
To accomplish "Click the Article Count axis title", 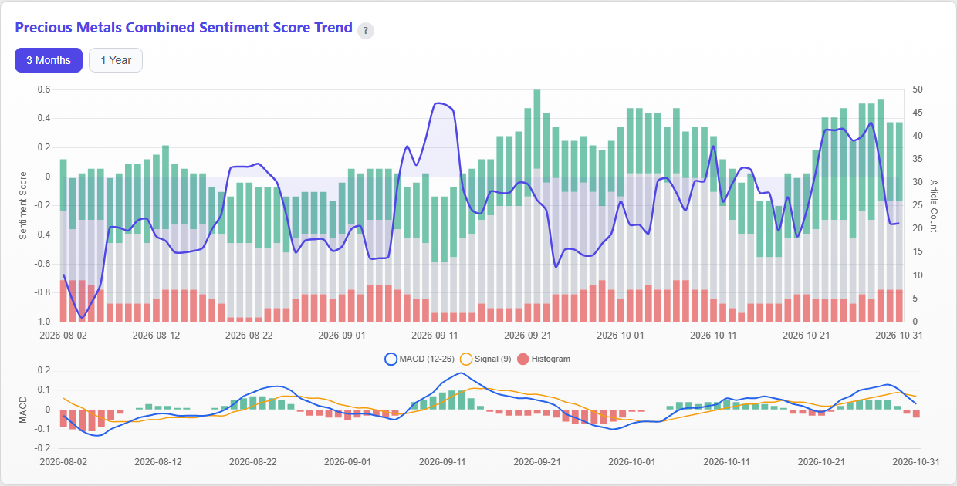I will click(x=933, y=205).
